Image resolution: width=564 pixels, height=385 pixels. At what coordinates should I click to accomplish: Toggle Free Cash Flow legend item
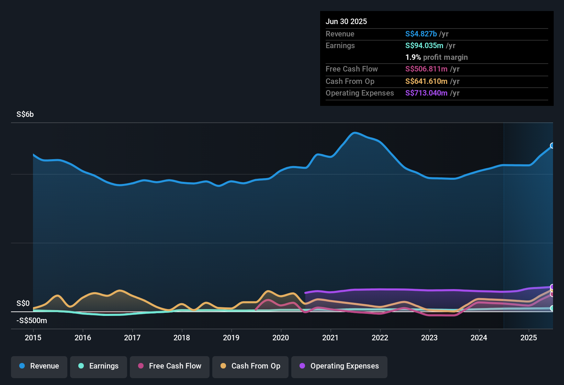(170, 366)
